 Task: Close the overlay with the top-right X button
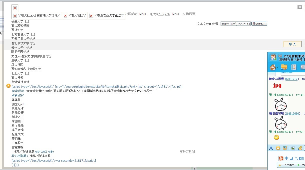click(300, 7)
